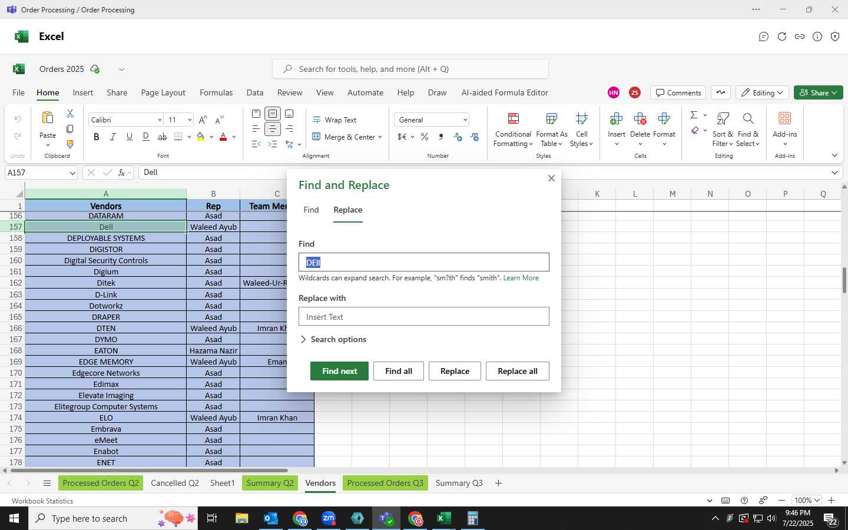848x530 pixels.
Task: Toggle Italic formatting
Action: point(113,137)
